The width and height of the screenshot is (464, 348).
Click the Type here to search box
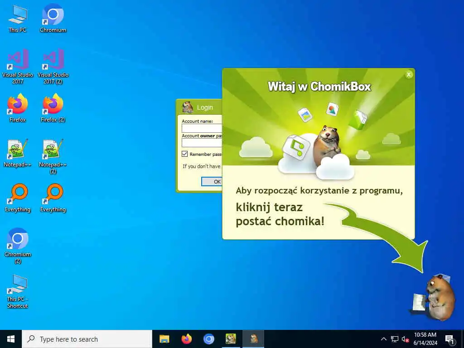point(87,339)
